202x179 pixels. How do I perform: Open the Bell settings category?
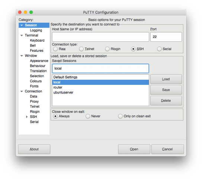33,45
